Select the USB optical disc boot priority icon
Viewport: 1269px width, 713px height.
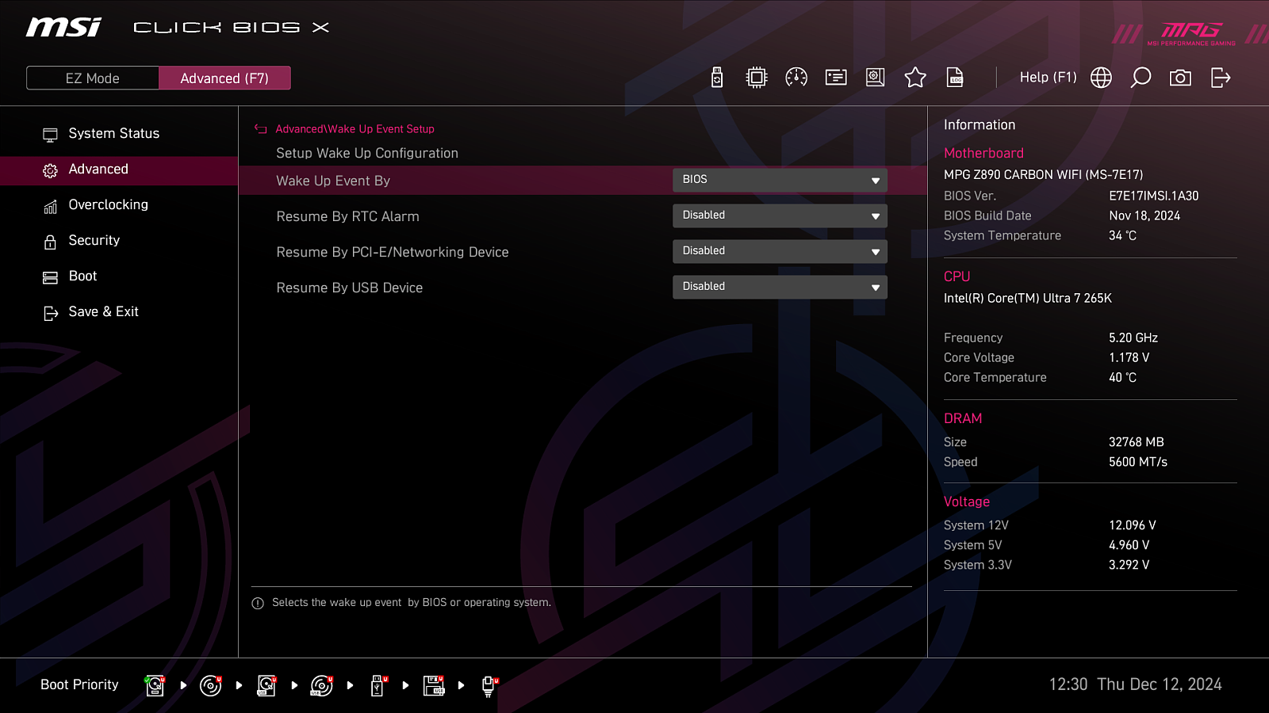click(x=321, y=685)
